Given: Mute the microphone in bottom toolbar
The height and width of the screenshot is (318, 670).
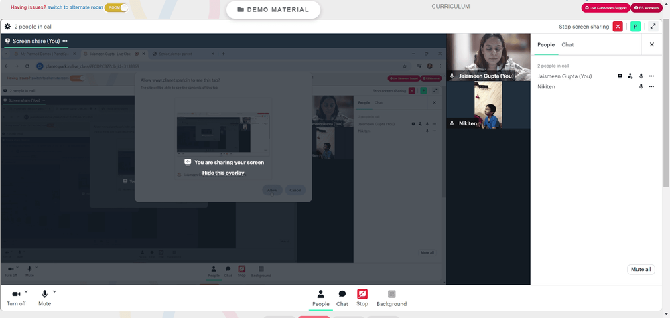Looking at the screenshot, I should [x=44, y=298].
